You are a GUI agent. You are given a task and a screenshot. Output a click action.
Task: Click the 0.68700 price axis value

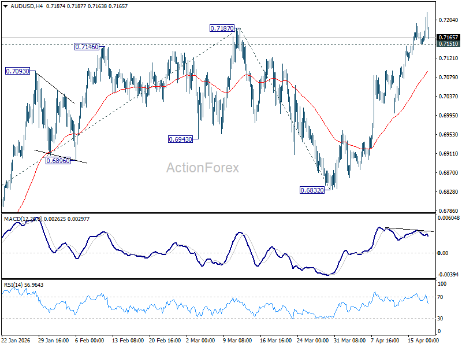click(449, 172)
